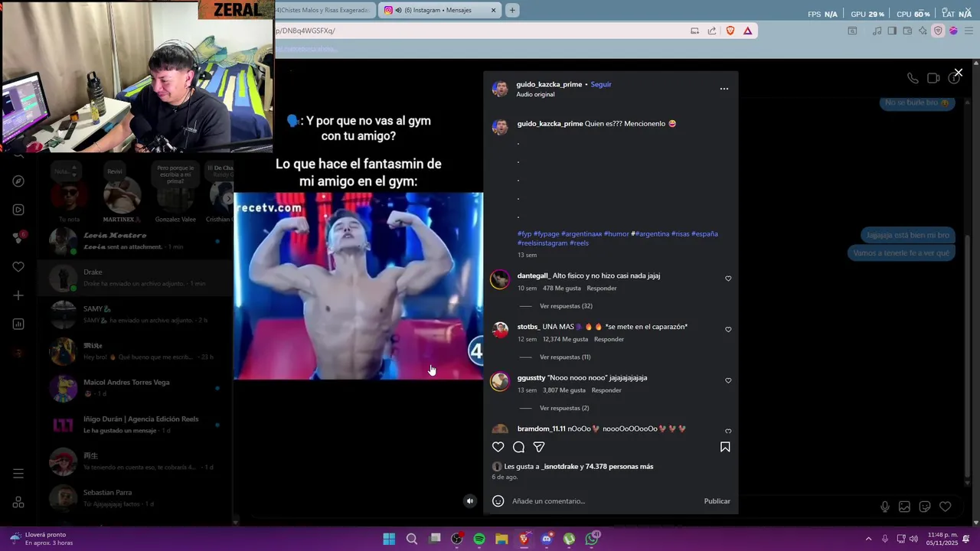Like stotbs_'s comment
Image resolution: width=980 pixels, height=551 pixels.
click(x=728, y=330)
